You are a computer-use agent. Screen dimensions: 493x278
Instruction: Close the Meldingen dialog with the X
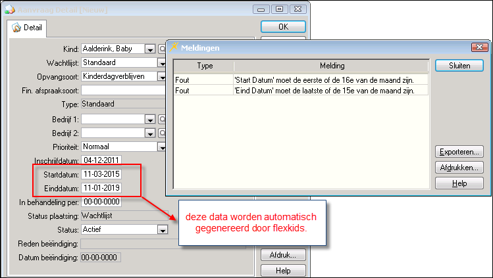tap(479, 47)
